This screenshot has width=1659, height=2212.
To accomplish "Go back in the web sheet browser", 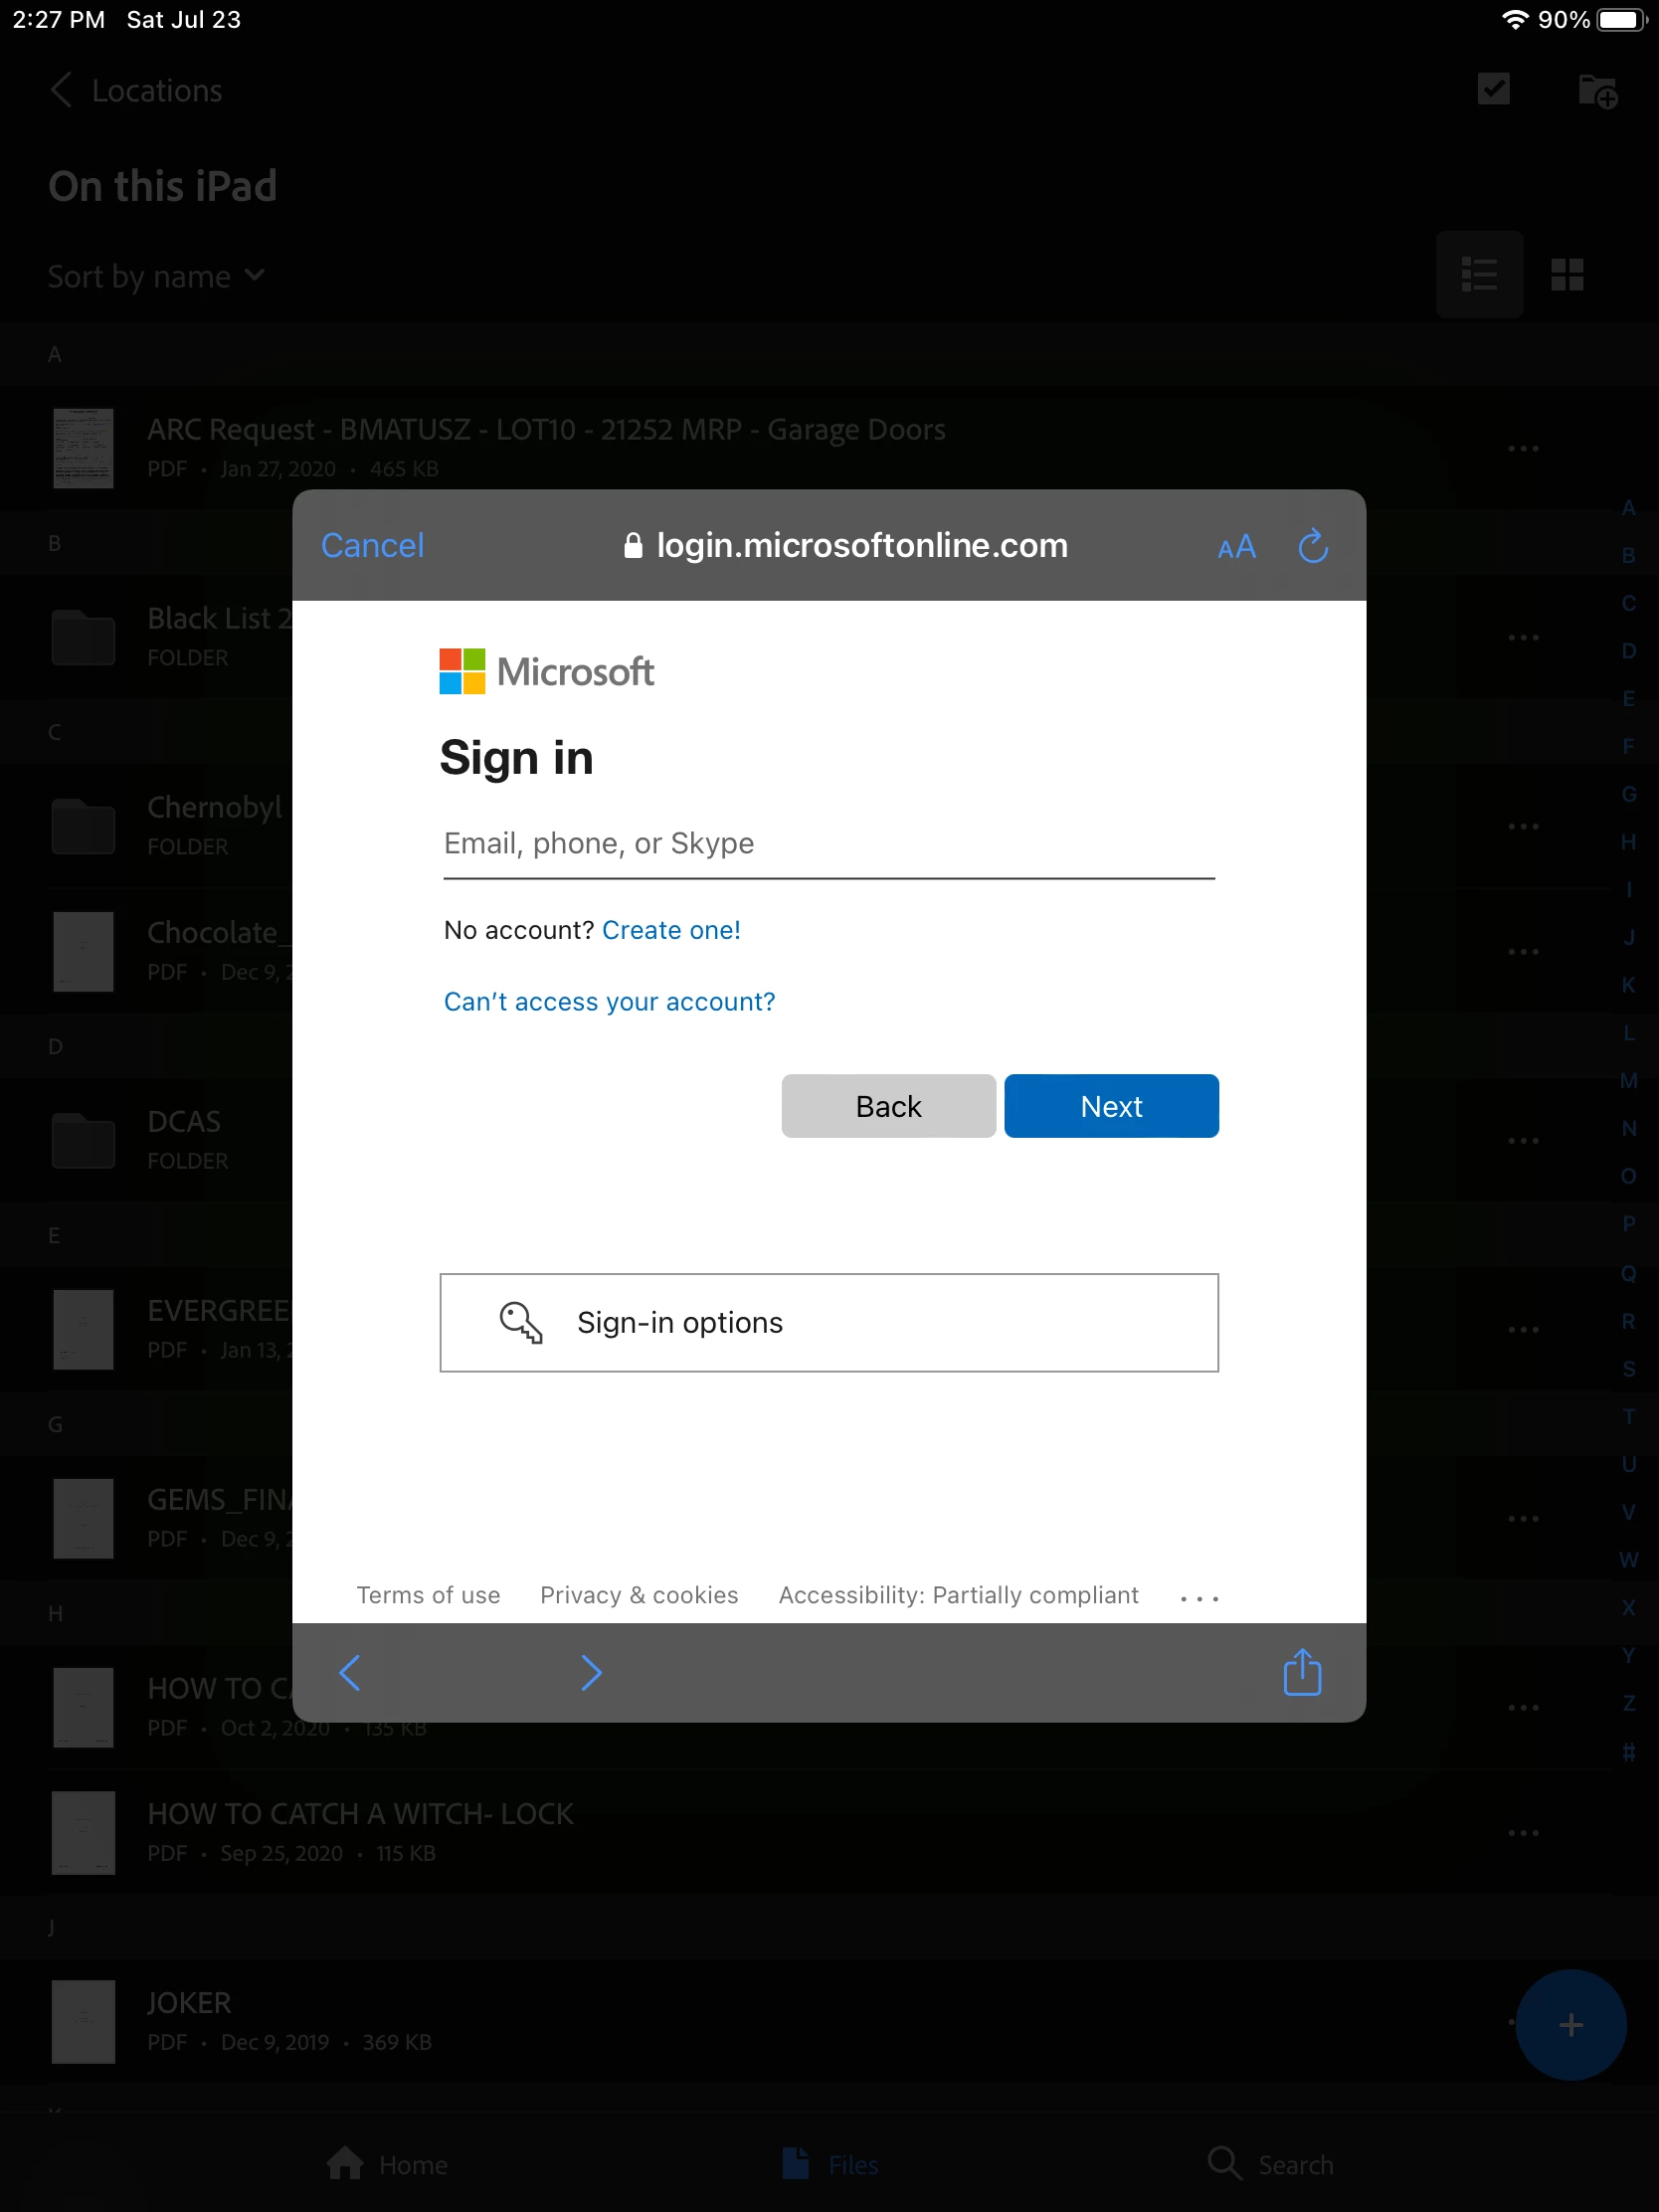I will point(349,1672).
